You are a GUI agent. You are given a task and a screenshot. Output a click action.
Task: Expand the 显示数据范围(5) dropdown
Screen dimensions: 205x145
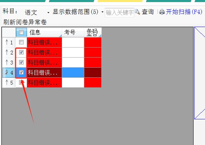click(103, 12)
